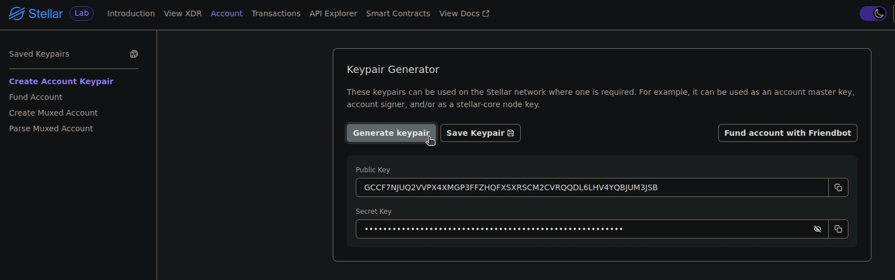Open the Transactions section
Viewport: 895px width, 280px height.
click(276, 13)
